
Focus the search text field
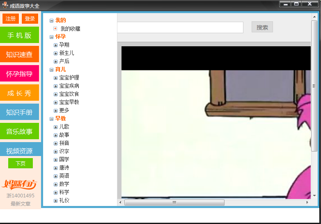pyautogui.click(x=180, y=27)
